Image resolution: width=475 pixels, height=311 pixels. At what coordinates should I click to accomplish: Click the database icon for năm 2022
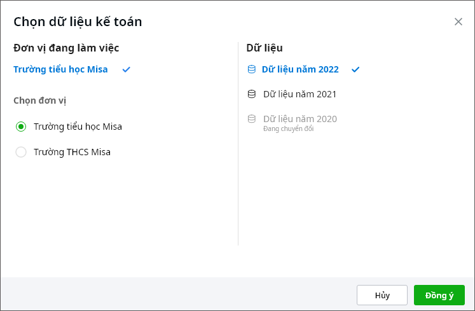point(252,69)
